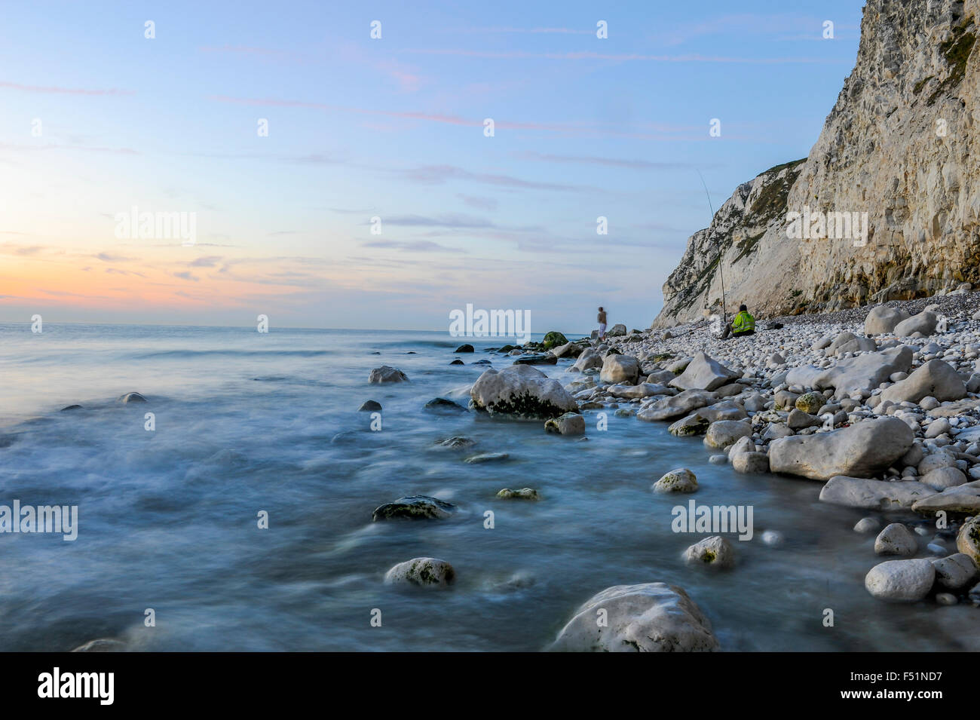Click the alamy logo in bottom bar

(76, 686)
